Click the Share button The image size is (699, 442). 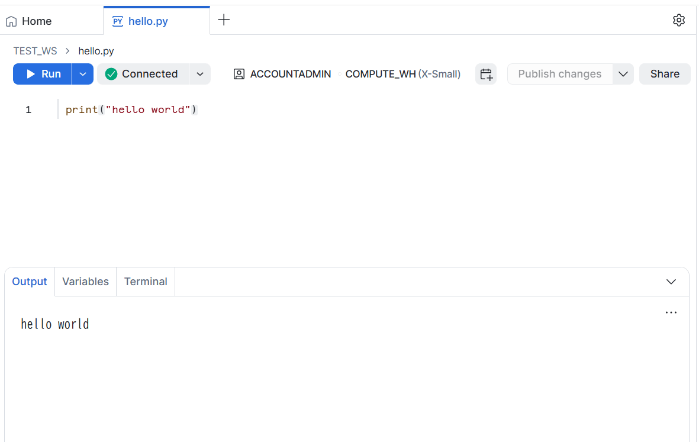[x=665, y=74]
